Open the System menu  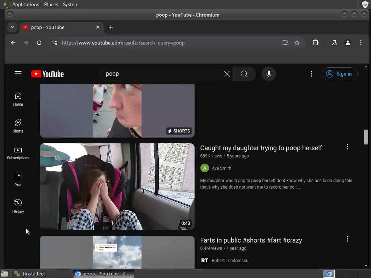tap(71, 4)
